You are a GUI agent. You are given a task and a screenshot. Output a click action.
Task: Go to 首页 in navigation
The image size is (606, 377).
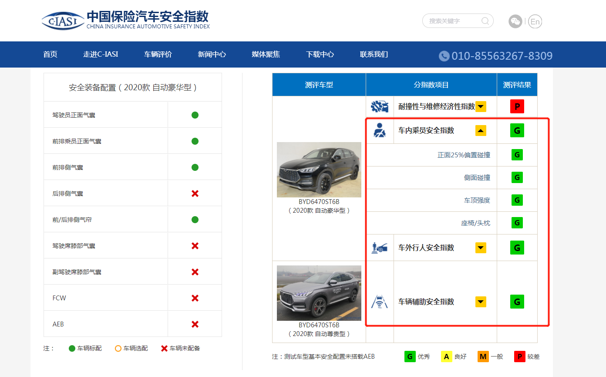[50, 54]
